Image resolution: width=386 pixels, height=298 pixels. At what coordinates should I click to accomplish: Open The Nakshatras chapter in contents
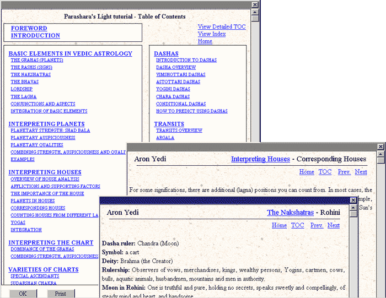click(31, 74)
